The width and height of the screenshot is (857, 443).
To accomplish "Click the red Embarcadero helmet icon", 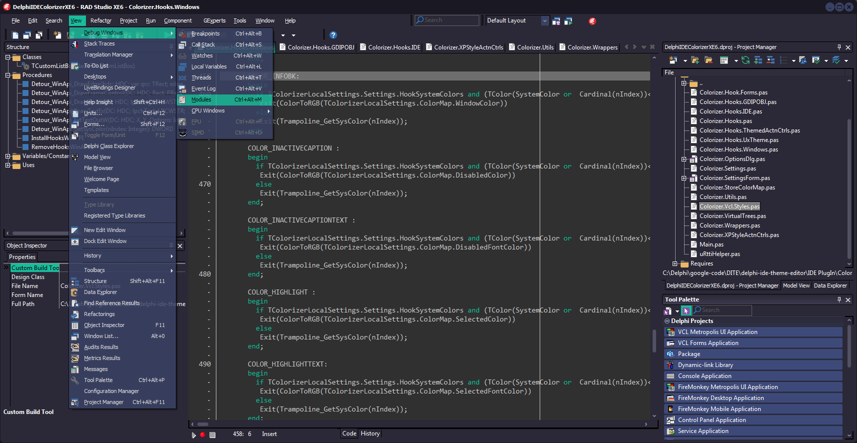I will [592, 21].
